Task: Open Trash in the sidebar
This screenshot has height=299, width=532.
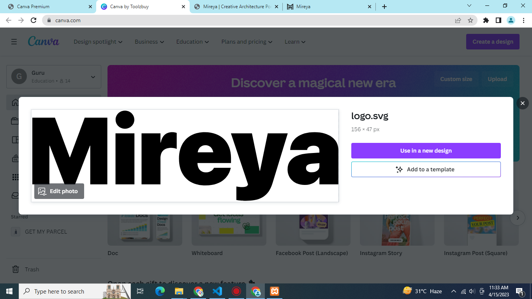Action: (32, 269)
